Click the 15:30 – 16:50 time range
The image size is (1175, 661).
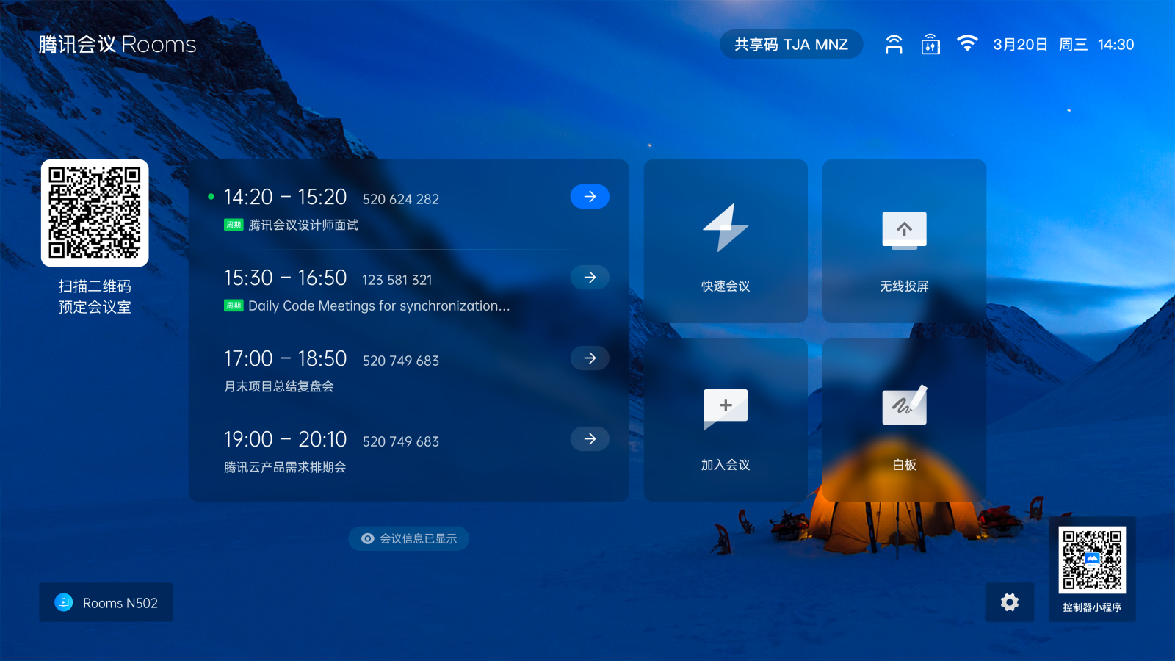coord(285,278)
